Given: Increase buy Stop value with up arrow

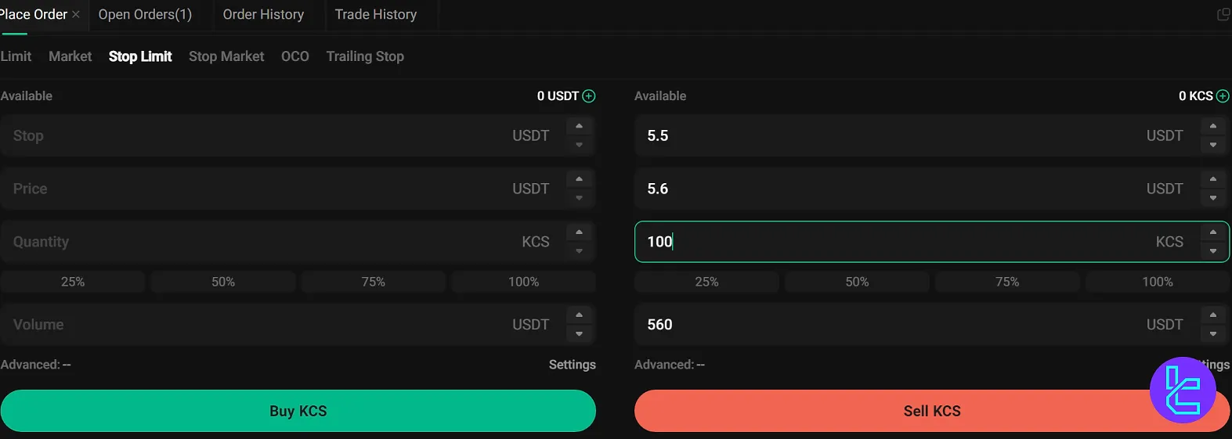Looking at the screenshot, I should (580, 126).
